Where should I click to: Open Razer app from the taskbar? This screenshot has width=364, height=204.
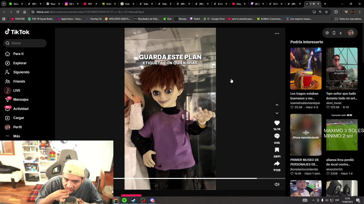tap(124, 200)
